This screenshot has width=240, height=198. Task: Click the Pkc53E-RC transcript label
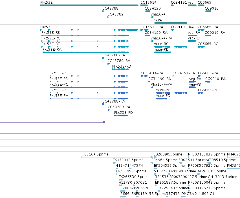tap(51, 38)
